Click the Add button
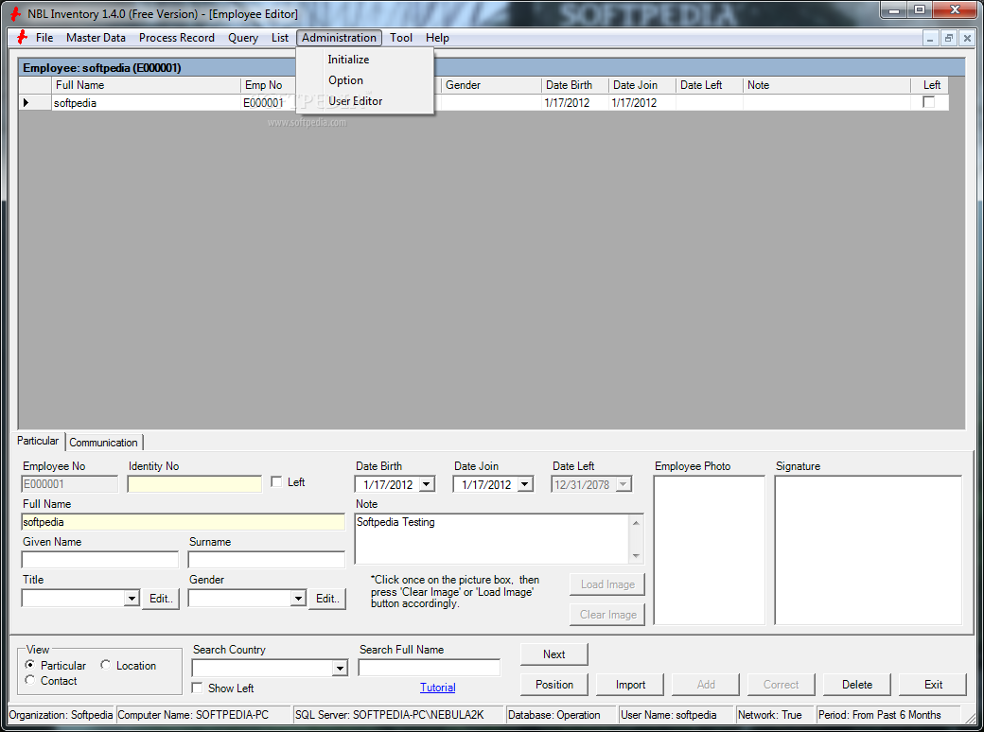This screenshot has width=984, height=732. pyautogui.click(x=706, y=685)
